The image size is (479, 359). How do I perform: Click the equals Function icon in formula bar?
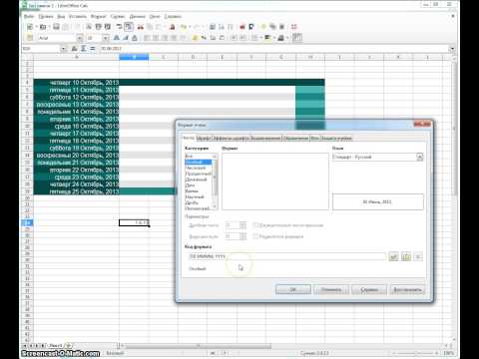[92, 49]
